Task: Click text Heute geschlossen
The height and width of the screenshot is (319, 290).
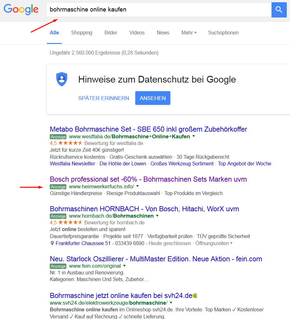Action: pos(170,243)
